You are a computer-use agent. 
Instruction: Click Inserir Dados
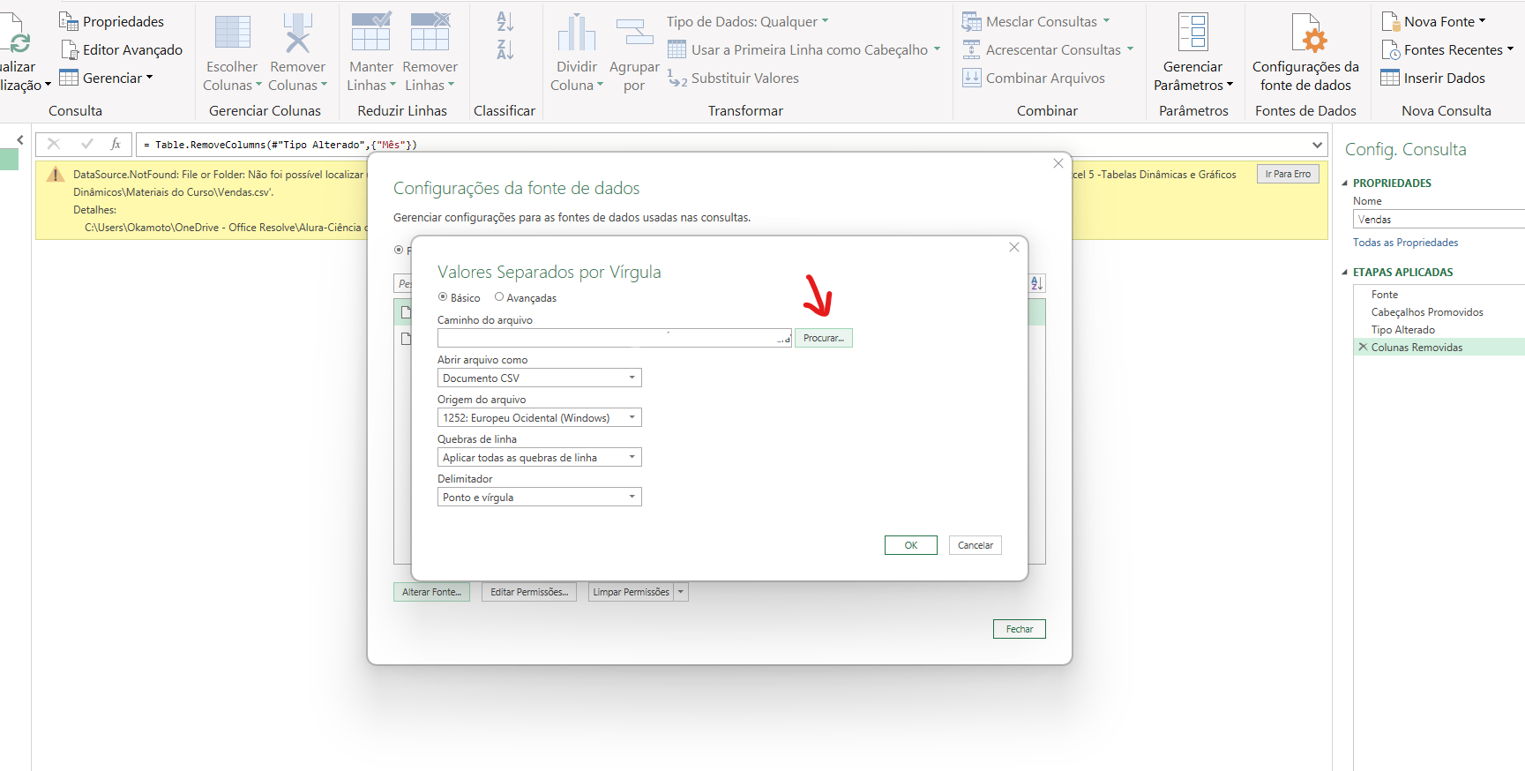(x=1433, y=78)
